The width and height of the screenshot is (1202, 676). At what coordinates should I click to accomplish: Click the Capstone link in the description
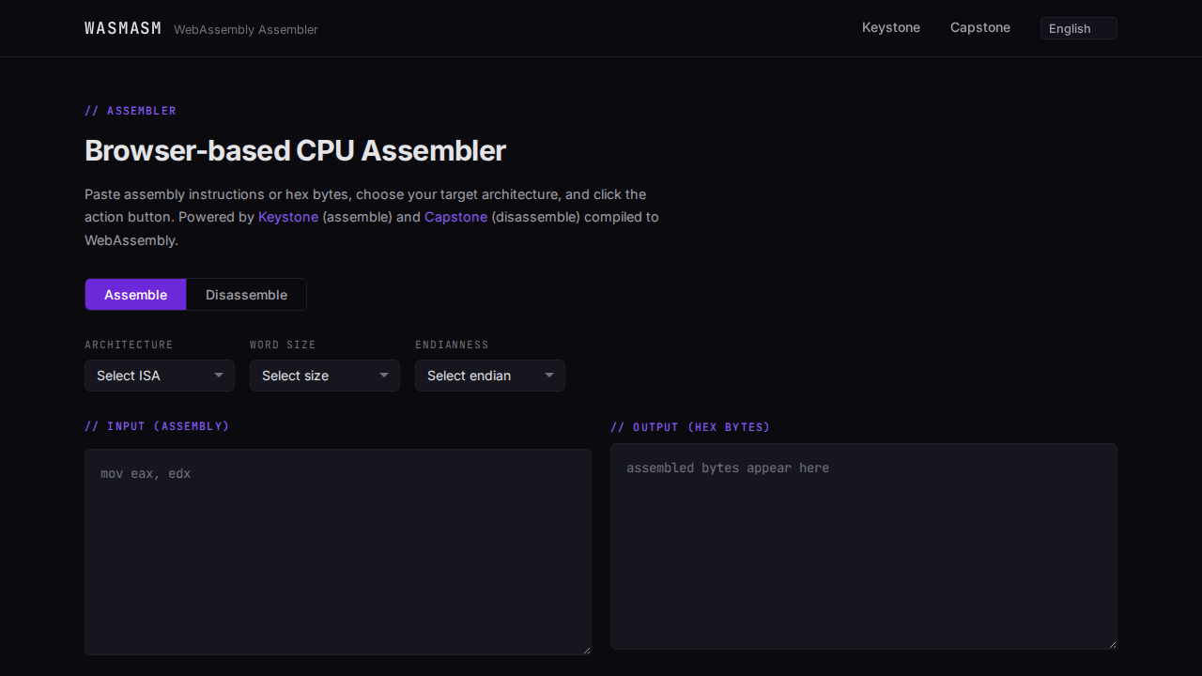455,217
